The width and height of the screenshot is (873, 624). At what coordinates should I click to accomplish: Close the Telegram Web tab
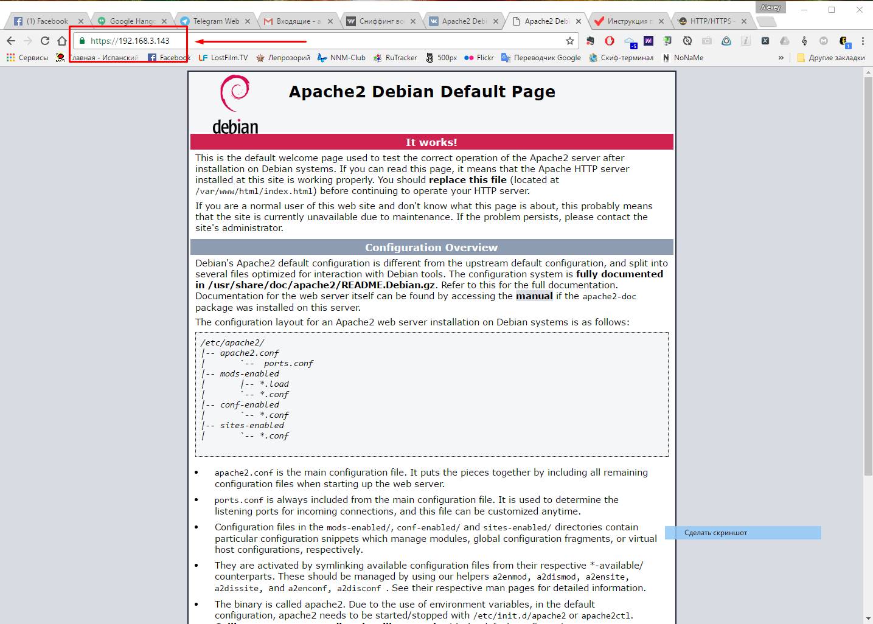pos(248,21)
